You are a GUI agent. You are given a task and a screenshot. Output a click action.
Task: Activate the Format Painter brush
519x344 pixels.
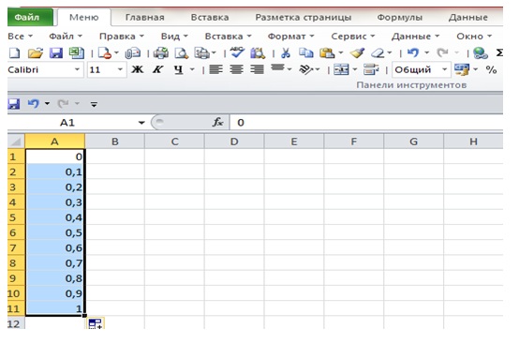[358, 53]
